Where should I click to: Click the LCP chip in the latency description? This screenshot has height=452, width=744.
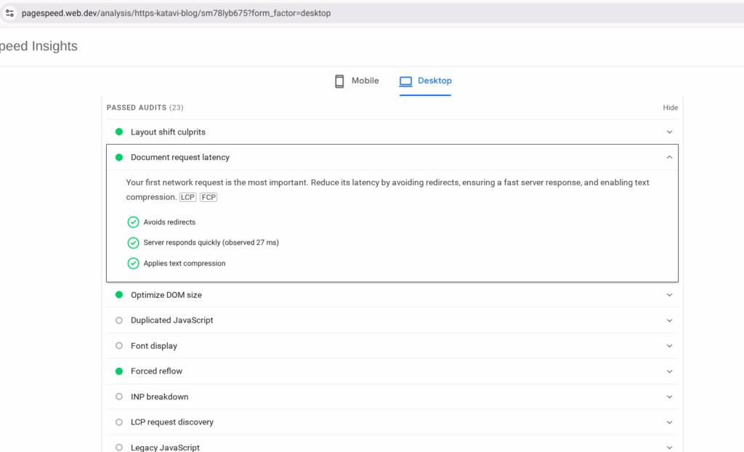coord(187,196)
